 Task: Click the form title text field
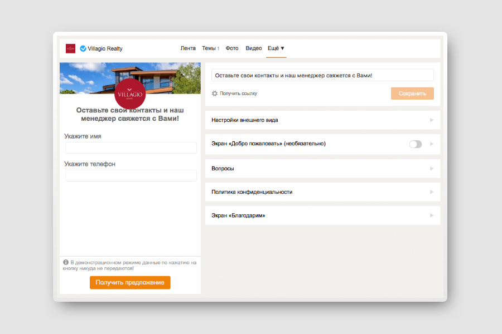tap(322, 76)
